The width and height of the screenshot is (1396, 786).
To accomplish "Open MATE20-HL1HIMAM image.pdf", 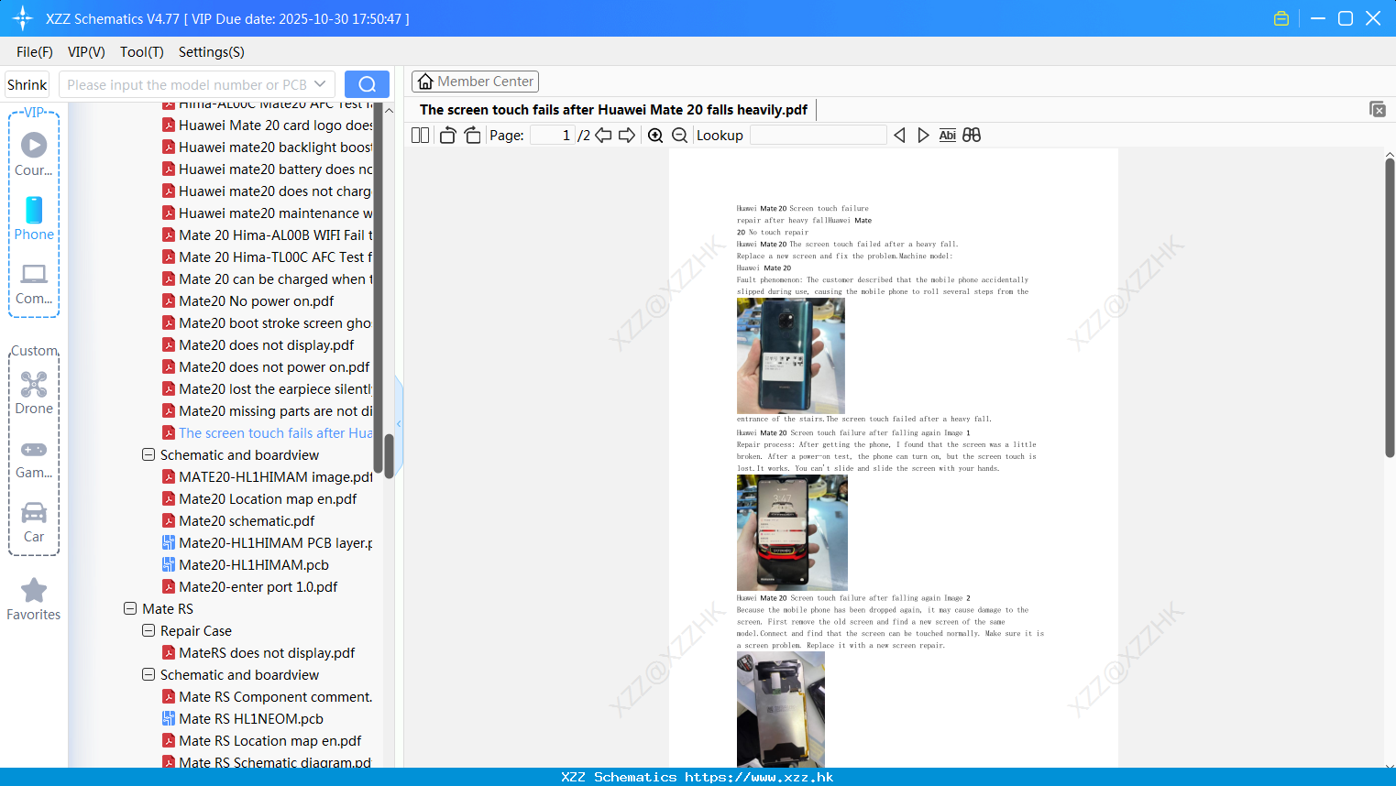I will [268, 477].
